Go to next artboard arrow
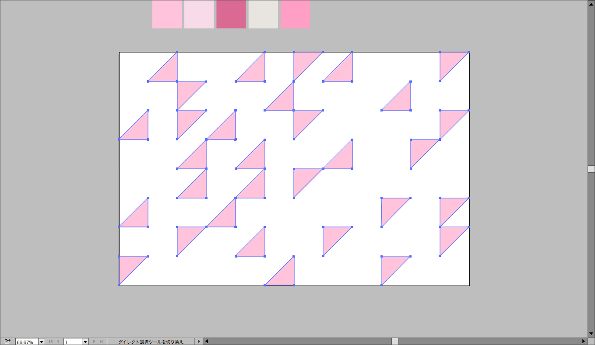The image size is (595, 345). coord(94,341)
